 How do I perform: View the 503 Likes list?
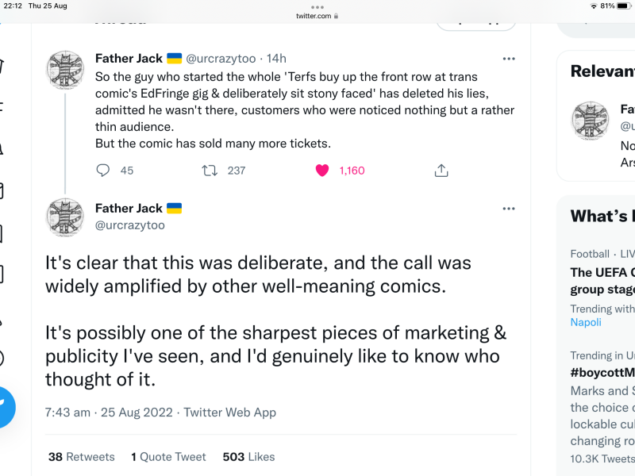click(248, 457)
